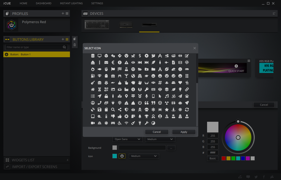Open the Open Sans font dropdown
This screenshot has height=180, width=281.
point(127,139)
